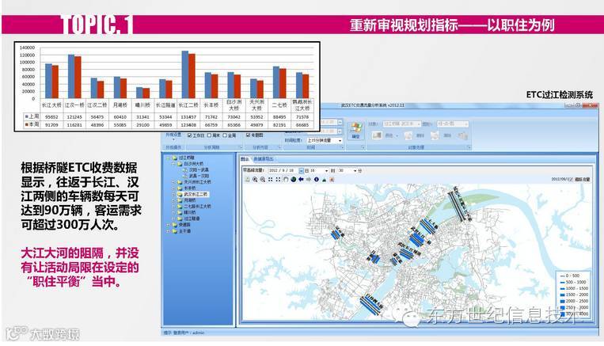Click the 确定 confirm button in the ribbon
Viewport: 604px width, 346px height.
click(x=355, y=131)
